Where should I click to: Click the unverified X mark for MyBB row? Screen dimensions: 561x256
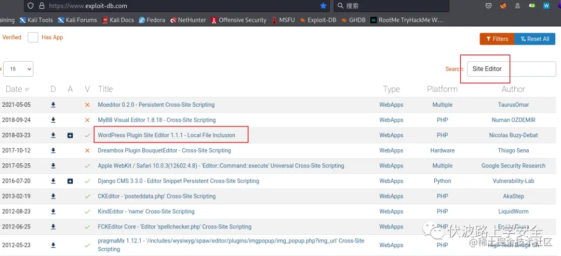[87, 120]
